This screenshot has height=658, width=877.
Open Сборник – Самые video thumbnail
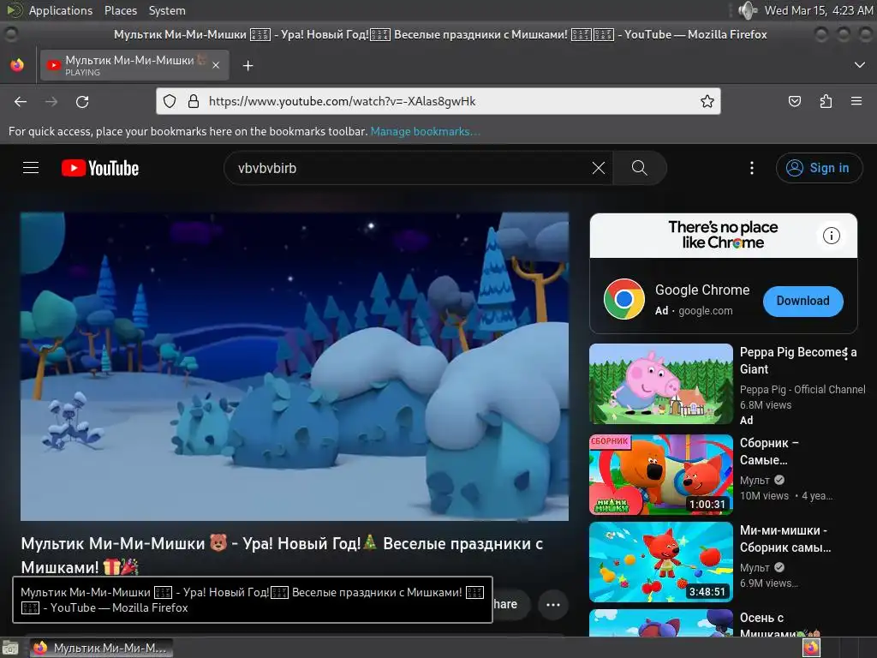pyautogui.click(x=660, y=475)
